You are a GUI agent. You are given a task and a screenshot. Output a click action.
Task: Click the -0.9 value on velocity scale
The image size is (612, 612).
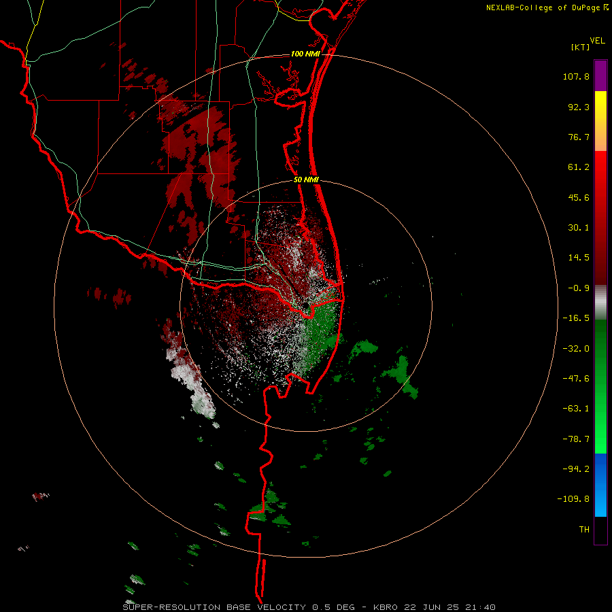tap(579, 288)
